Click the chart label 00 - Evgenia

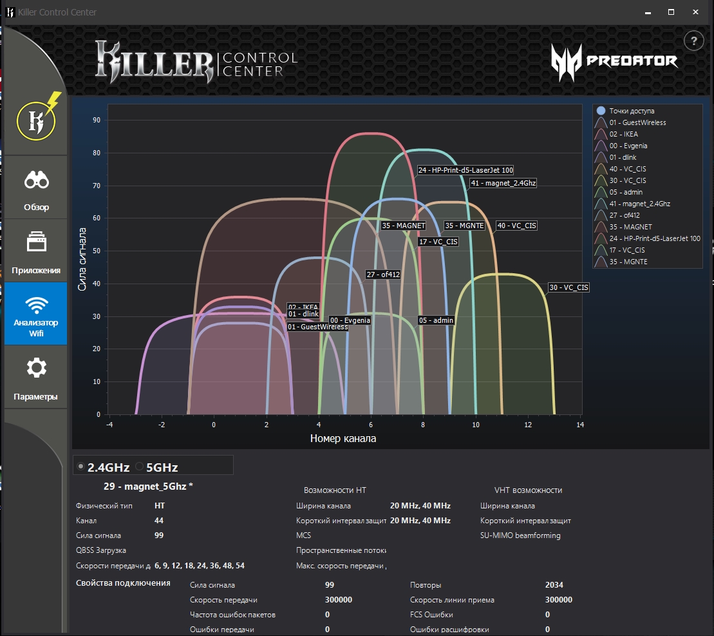pos(350,320)
